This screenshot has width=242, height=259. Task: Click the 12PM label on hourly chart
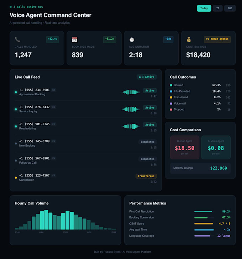point(65,232)
